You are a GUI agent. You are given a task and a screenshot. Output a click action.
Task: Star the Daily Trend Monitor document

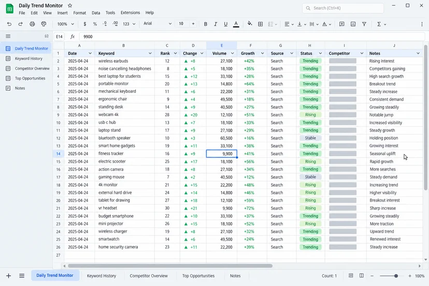click(x=70, y=6)
